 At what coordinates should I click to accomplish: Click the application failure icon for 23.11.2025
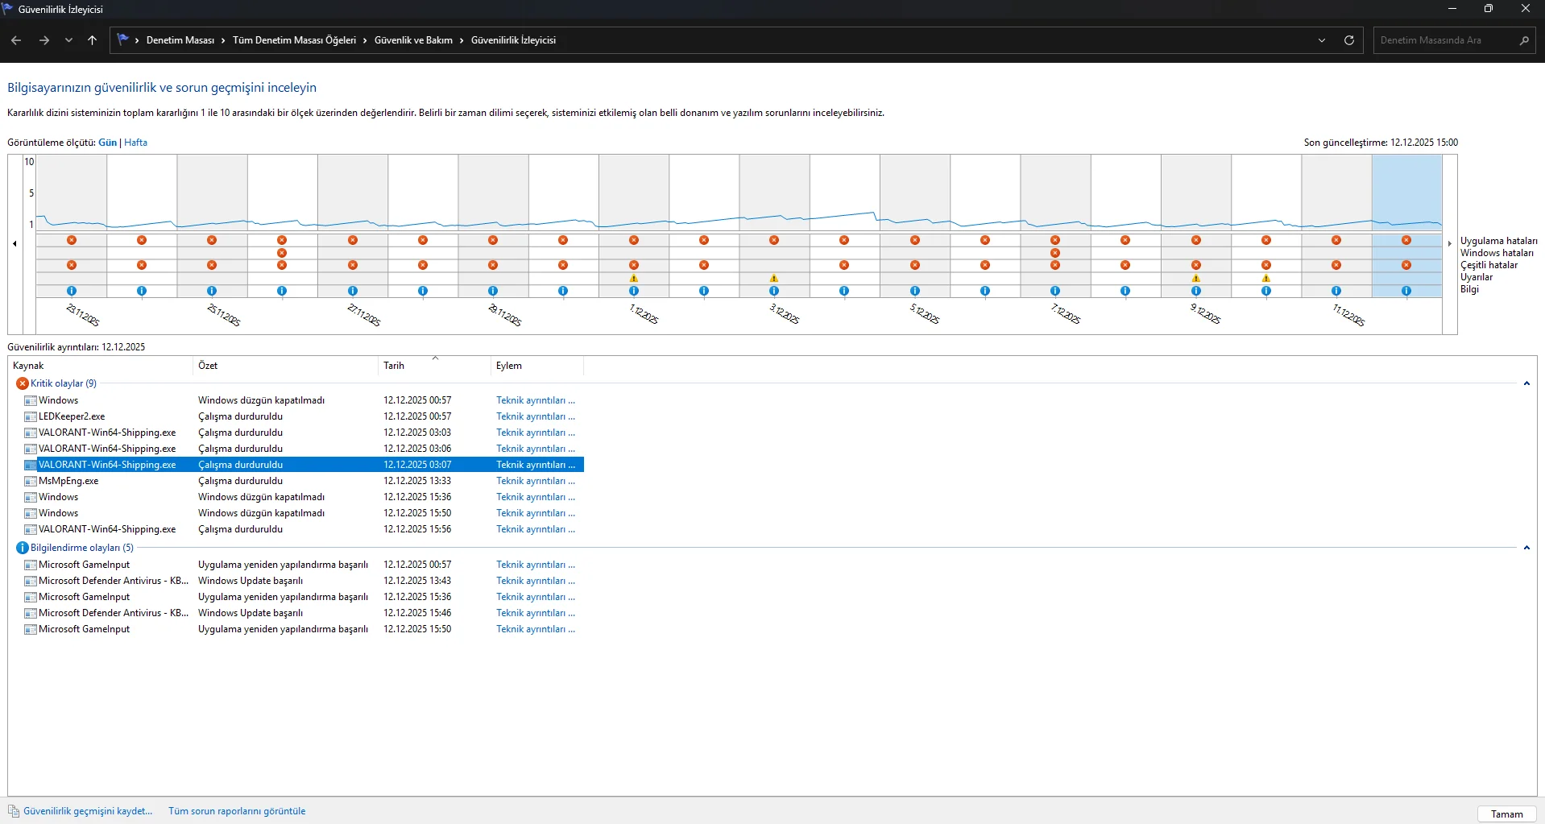coord(72,240)
